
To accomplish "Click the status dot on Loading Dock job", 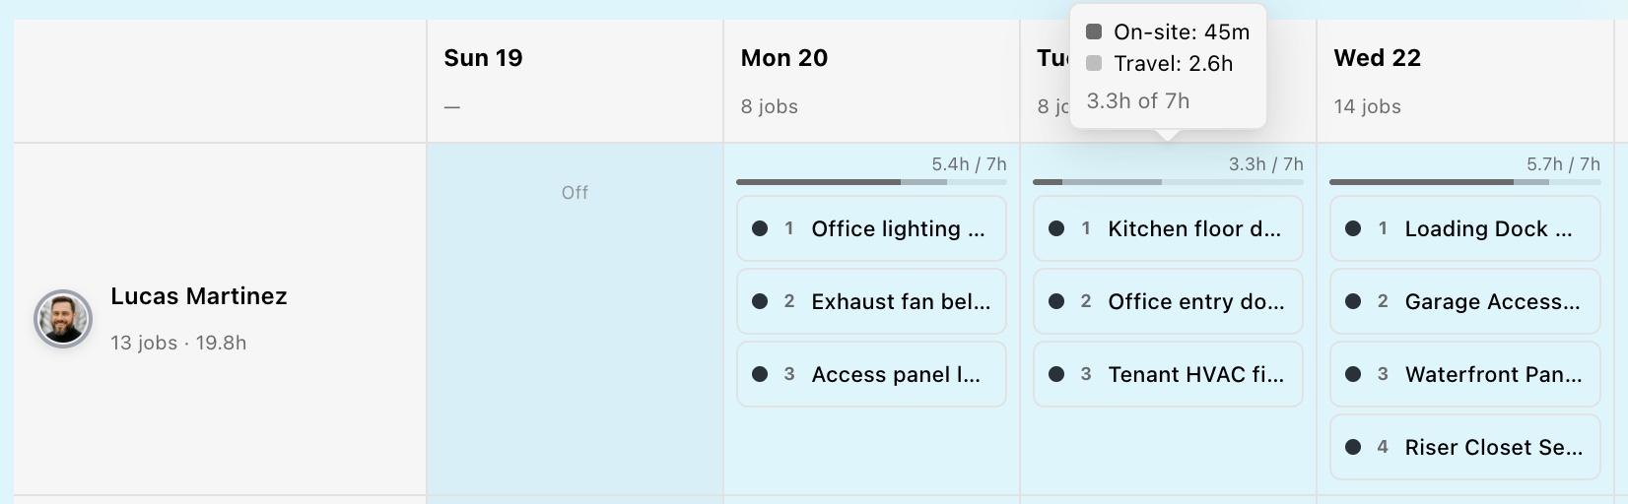I will 1353,228.
